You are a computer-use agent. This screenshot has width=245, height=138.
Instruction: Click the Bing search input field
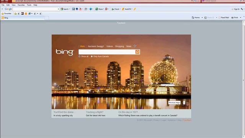(x=107, y=52)
